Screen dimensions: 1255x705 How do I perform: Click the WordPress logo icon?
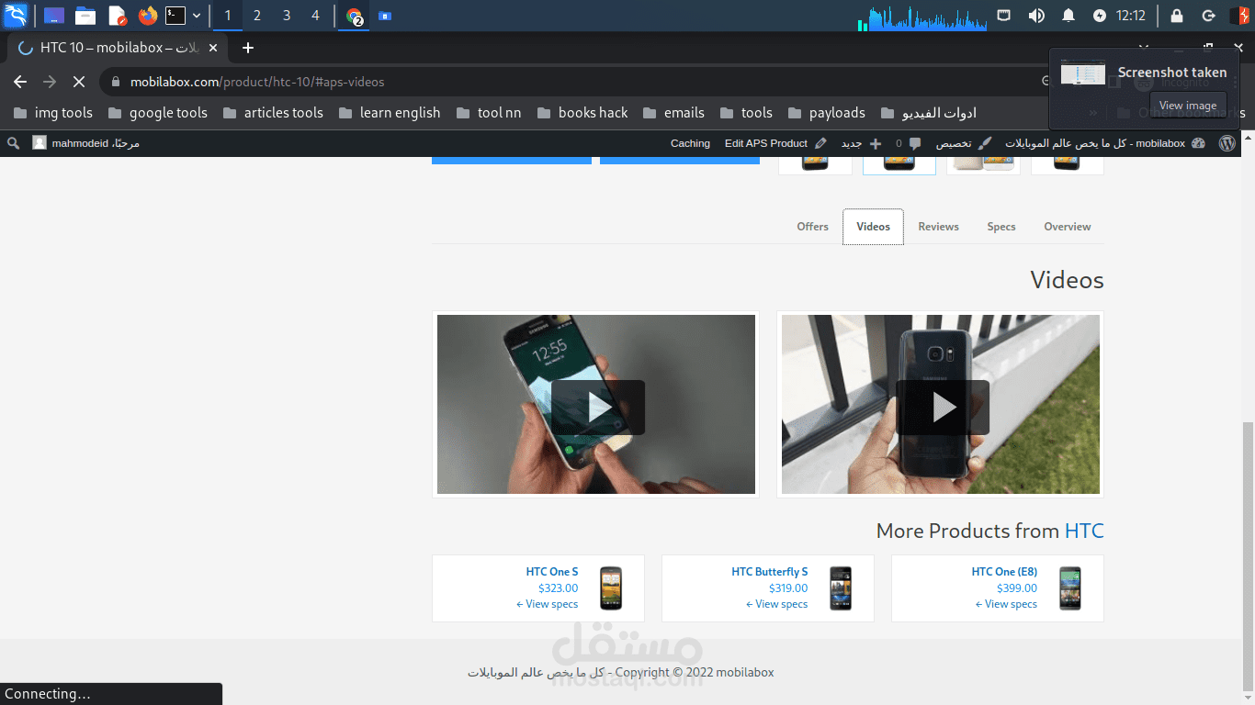[1227, 143]
